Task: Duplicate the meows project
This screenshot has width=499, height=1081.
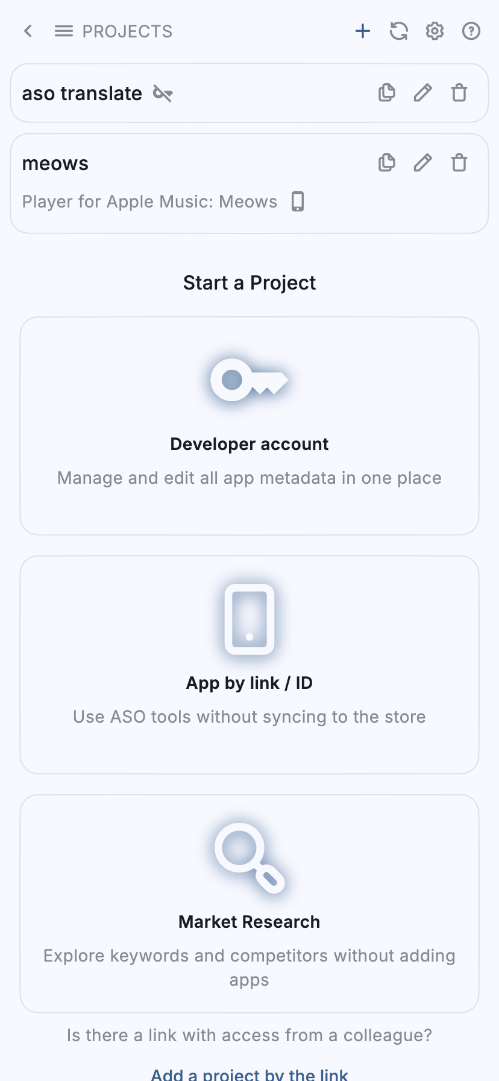Action: (386, 162)
